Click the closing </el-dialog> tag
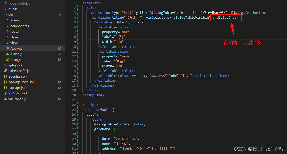Screen dimensions: 287x154 pyautogui.click(x=102, y=86)
